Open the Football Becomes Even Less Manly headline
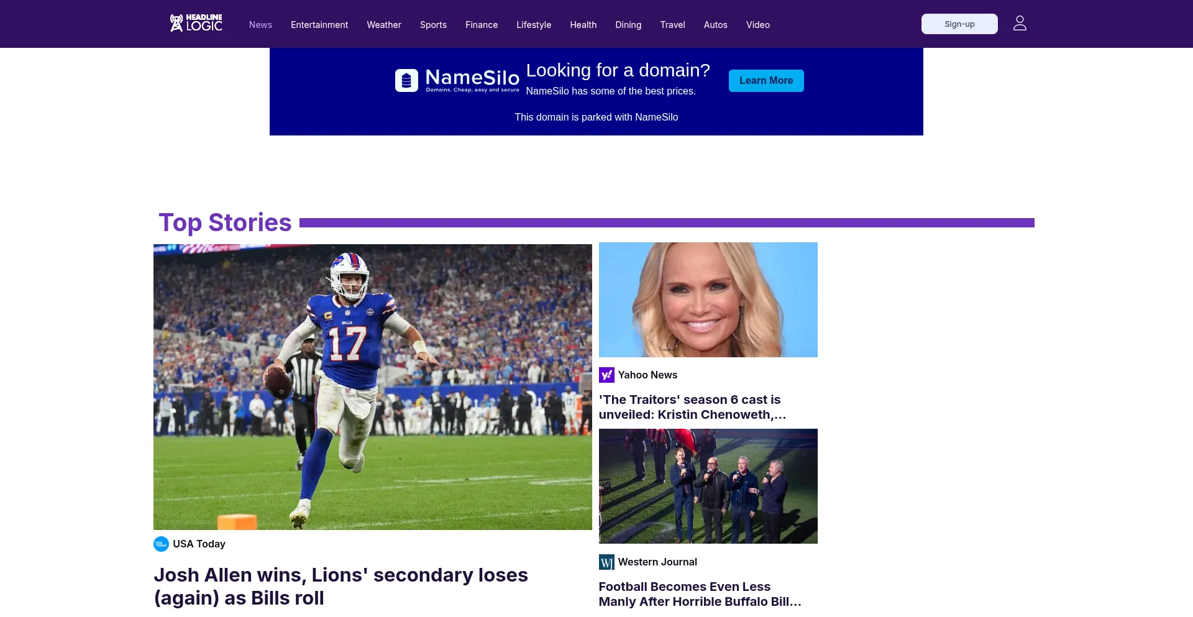 pyautogui.click(x=700, y=594)
